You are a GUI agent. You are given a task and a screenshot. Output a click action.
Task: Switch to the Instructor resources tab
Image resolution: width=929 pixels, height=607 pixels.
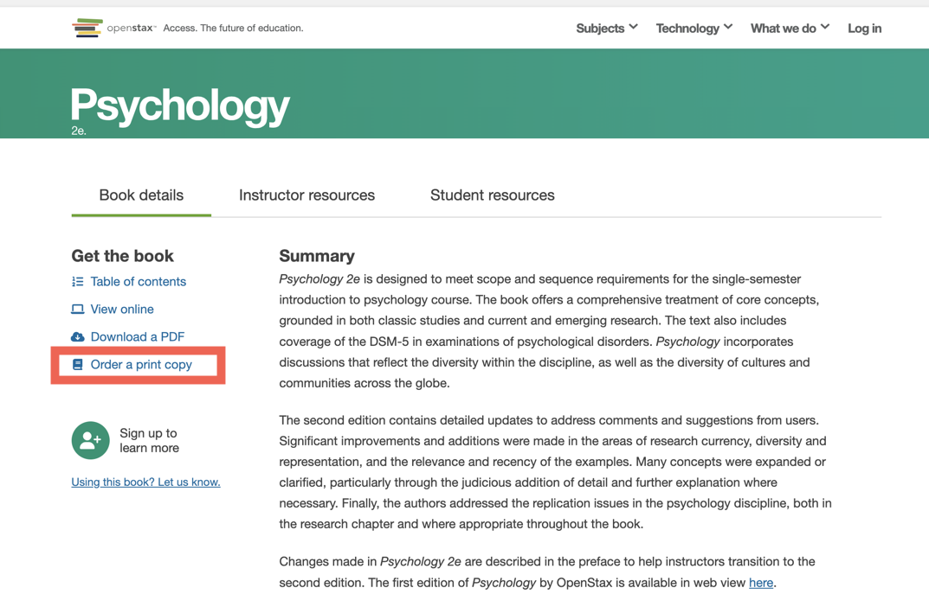[306, 195]
